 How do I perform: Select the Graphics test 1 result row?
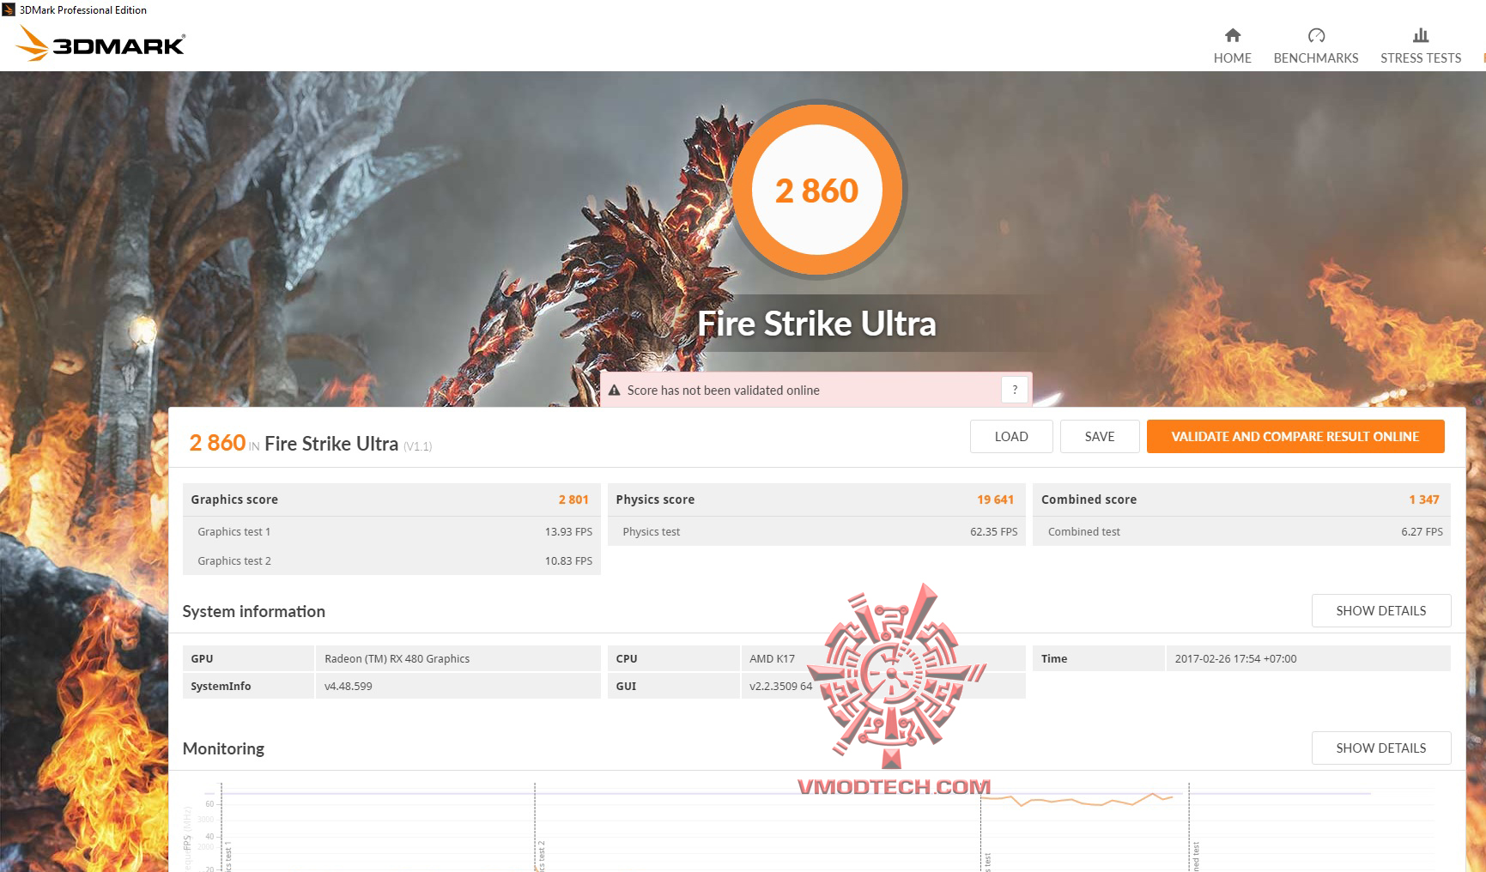(391, 531)
